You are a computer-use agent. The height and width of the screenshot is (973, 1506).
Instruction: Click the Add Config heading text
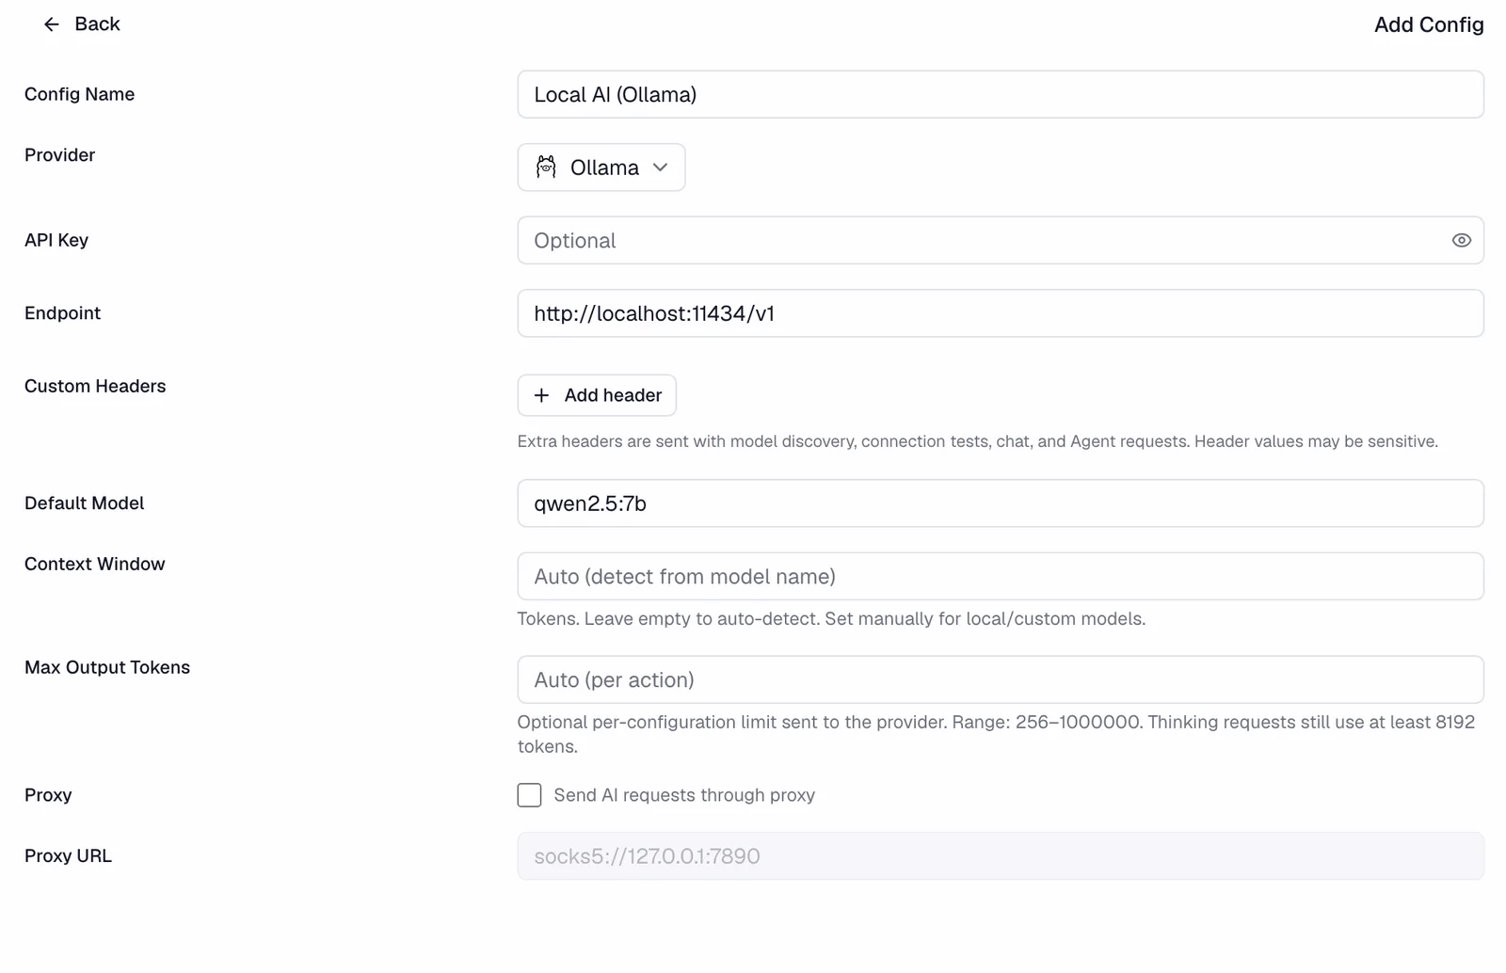click(1429, 24)
